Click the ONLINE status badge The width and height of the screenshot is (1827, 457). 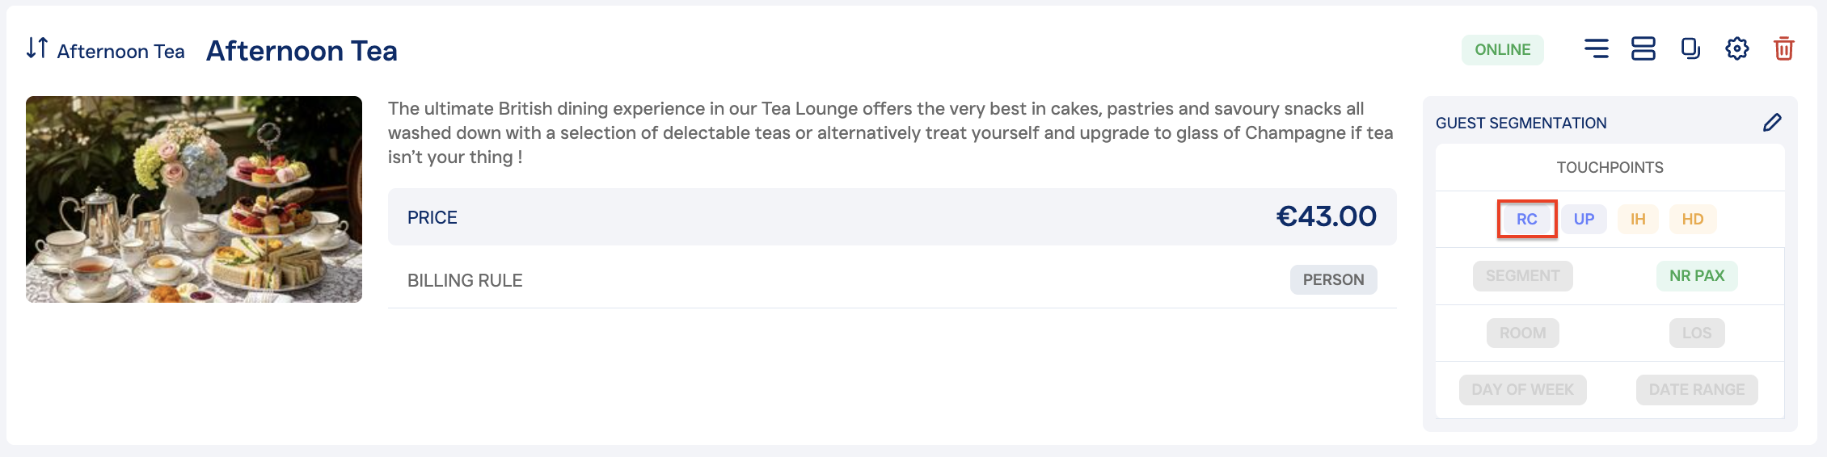[x=1502, y=50]
